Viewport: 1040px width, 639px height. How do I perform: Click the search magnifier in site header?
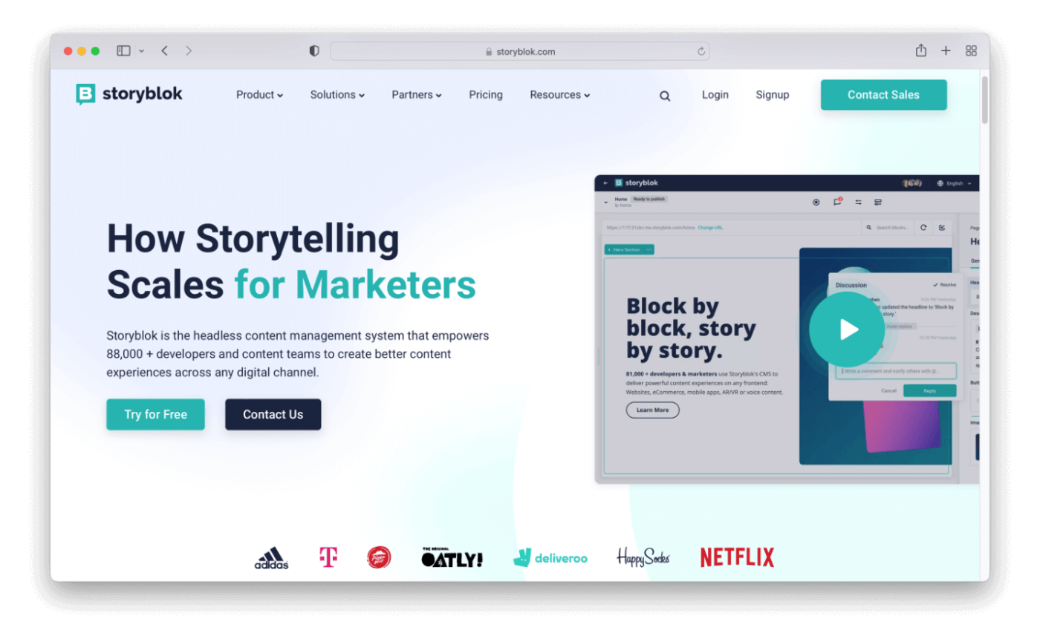[665, 96]
